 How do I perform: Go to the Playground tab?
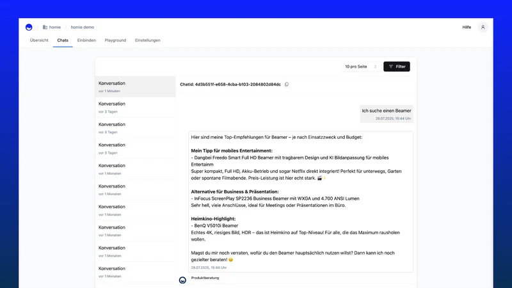point(115,40)
